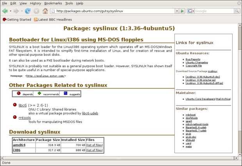The height and width of the screenshot is (166, 242).
Task: Click the 688 kB installed size cell
Action: [x=73, y=150]
